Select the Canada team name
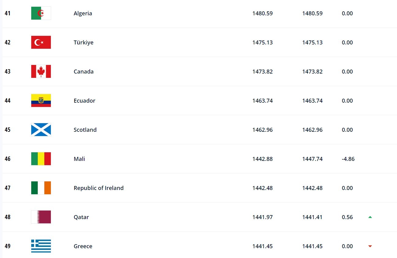The image size is (397, 258). click(84, 72)
